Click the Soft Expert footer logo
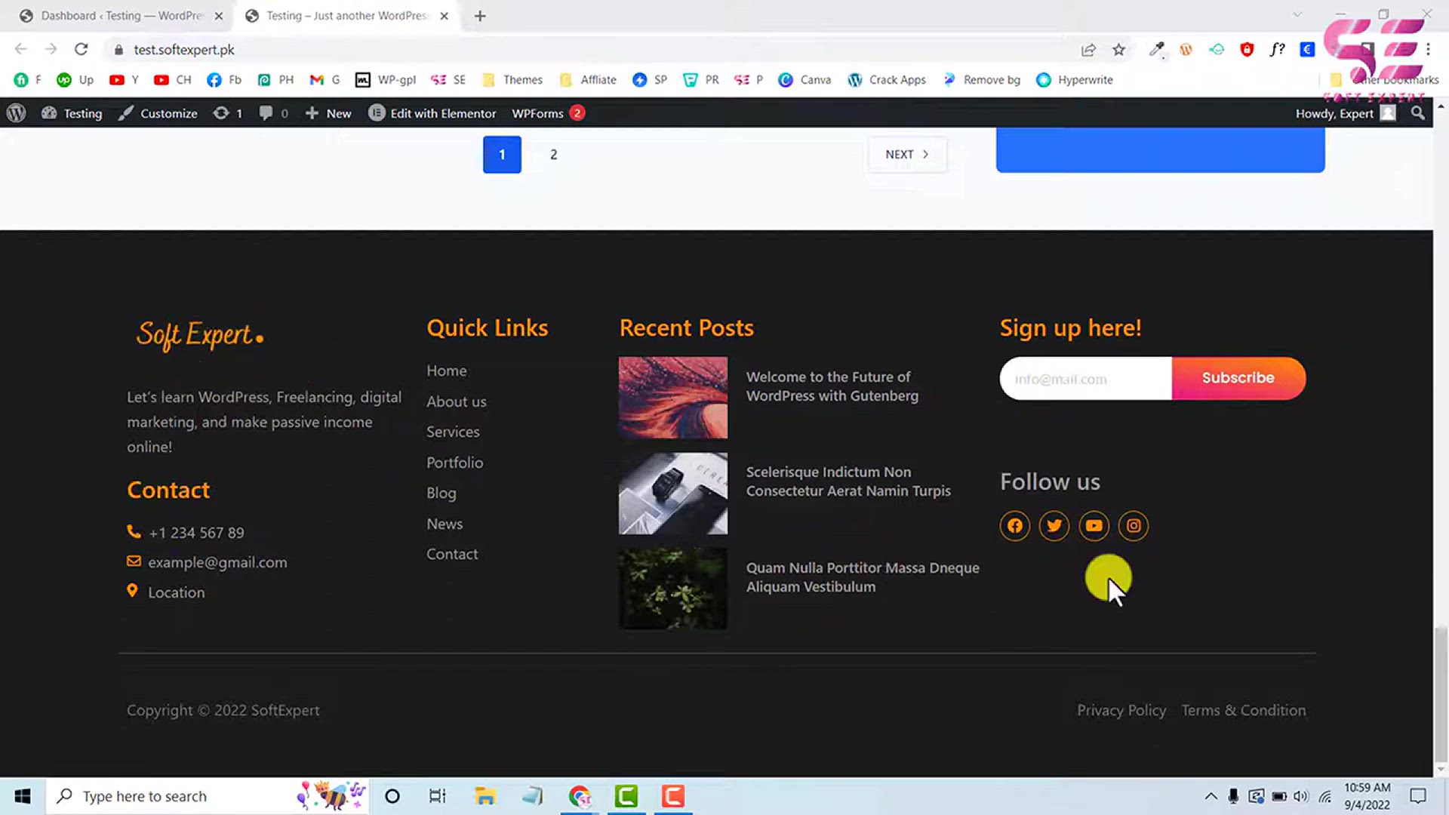Image resolution: width=1449 pixels, height=815 pixels. [x=200, y=334]
